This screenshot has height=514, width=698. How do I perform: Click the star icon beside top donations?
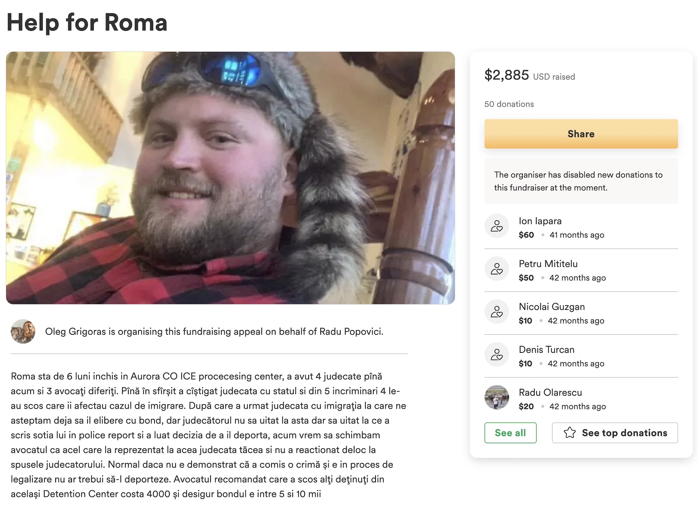coord(570,433)
